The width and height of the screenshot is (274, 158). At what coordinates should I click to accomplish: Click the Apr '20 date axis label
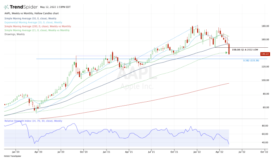click(38, 152)
